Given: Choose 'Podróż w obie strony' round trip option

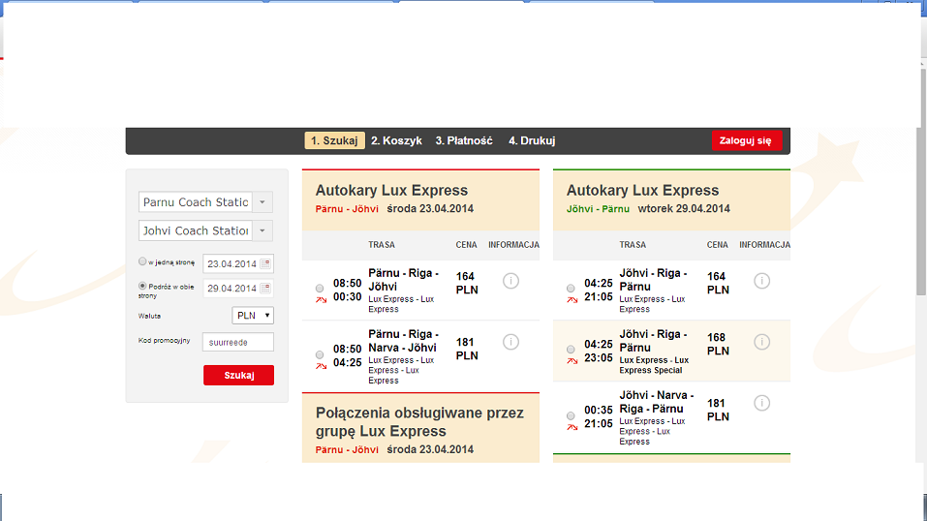Looking at the screenshot, I should tap(142, 286).
